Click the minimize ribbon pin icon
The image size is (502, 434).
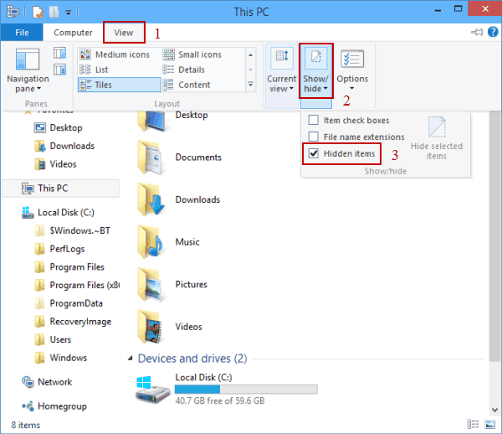(x=477, y=32)
